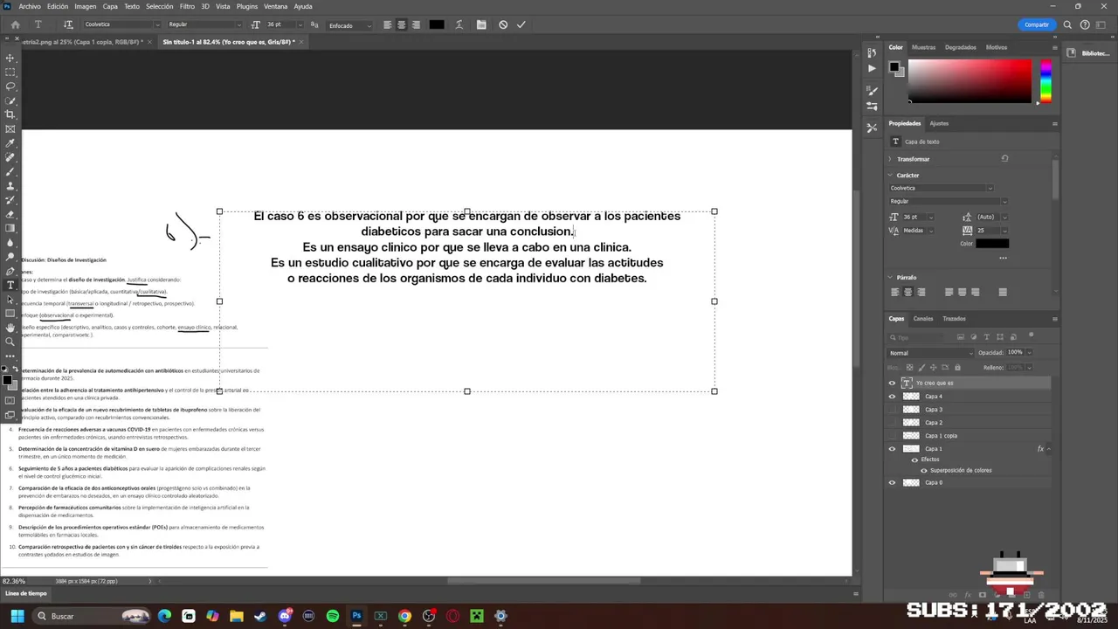This screenshot has height=629, width=1118.
Task: Click the Color swatch in Properties panel
Action: [x=992, y=243]
